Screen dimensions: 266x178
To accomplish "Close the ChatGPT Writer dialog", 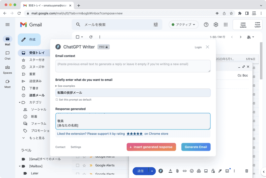I will (207, 47).
